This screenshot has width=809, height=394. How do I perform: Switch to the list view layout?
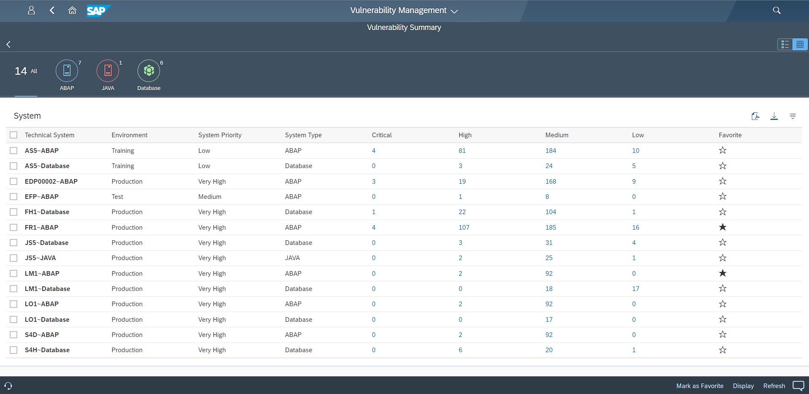coord(785,44)
